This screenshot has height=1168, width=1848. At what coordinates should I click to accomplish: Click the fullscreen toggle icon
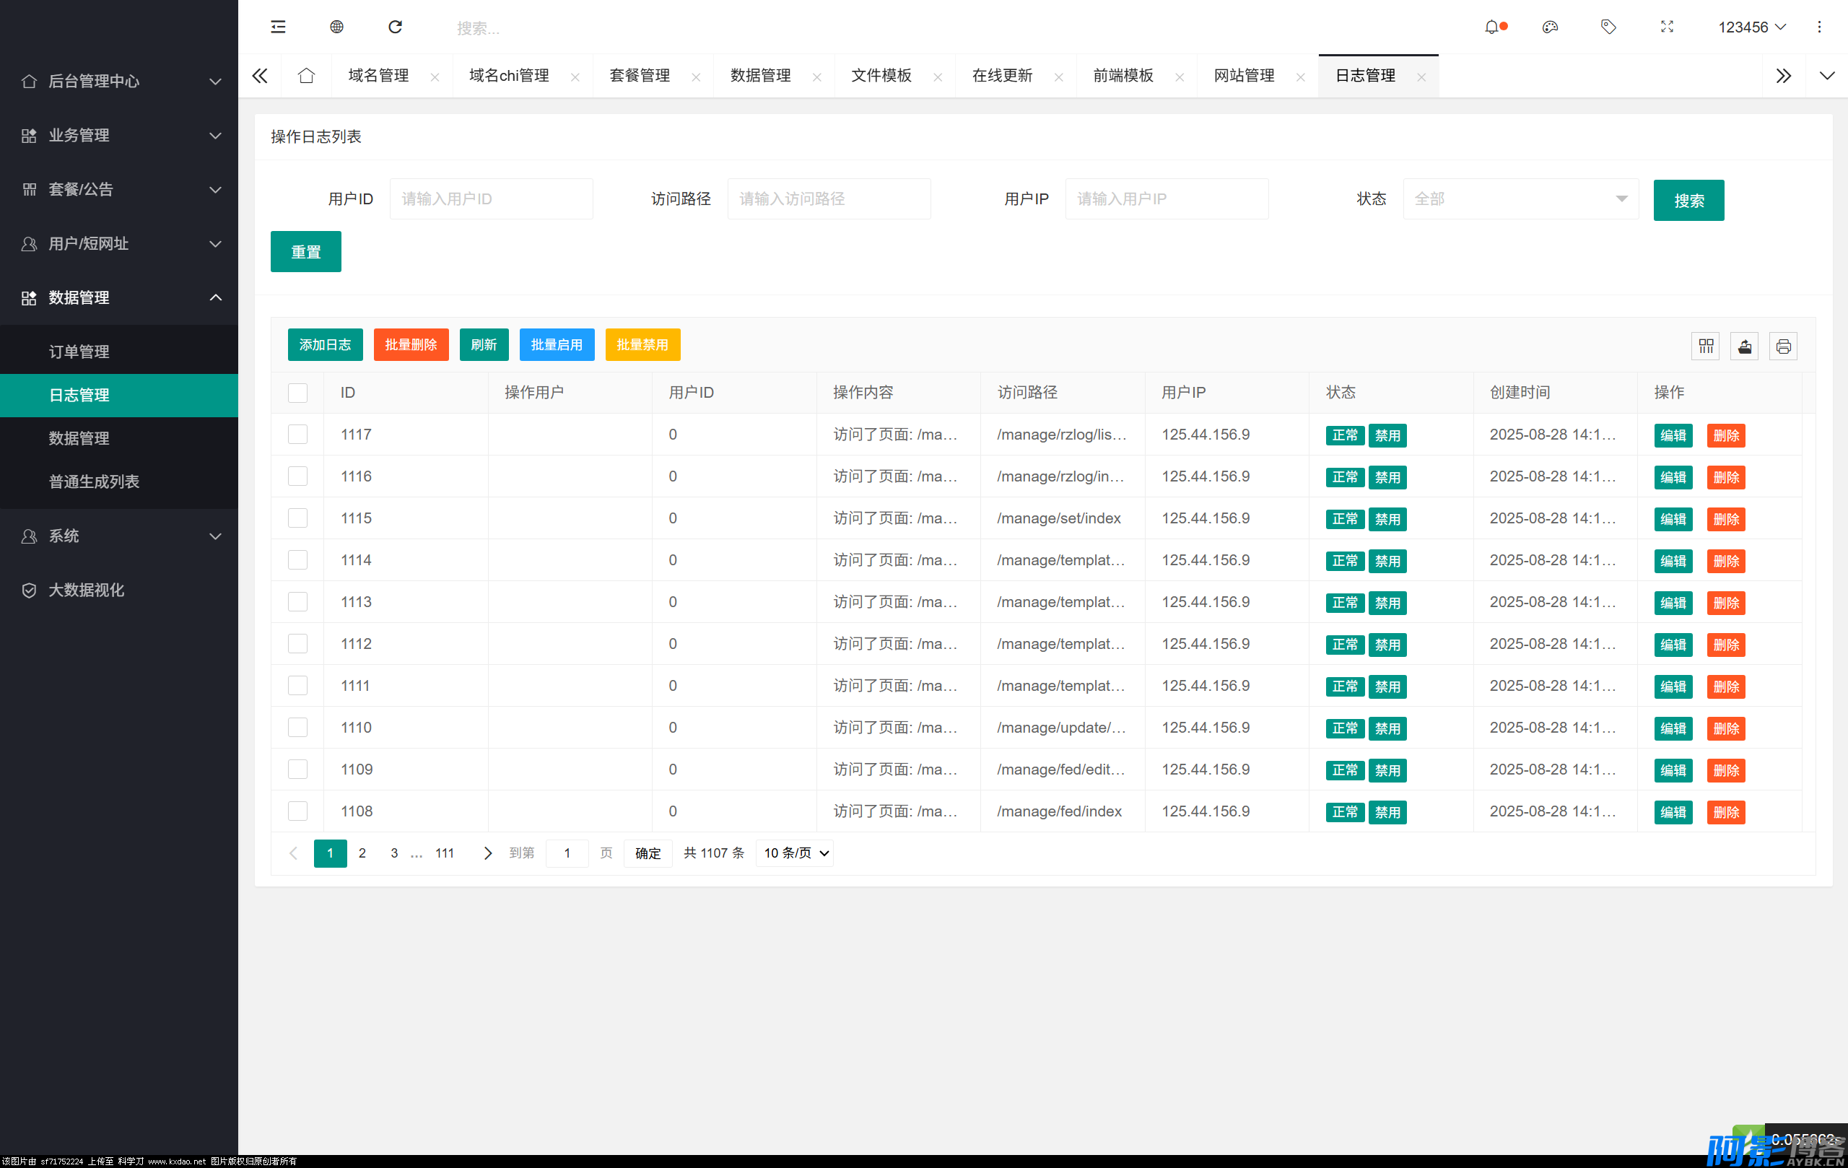[1667, 27]
